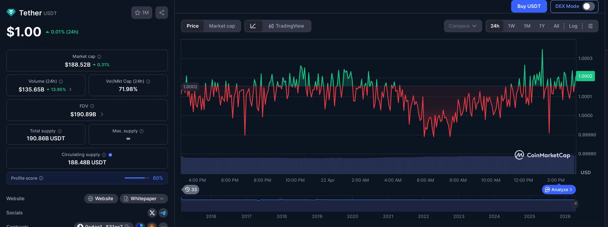Click the 22 Apr axis label
The image size is (608, 227).
pos(327,180)
